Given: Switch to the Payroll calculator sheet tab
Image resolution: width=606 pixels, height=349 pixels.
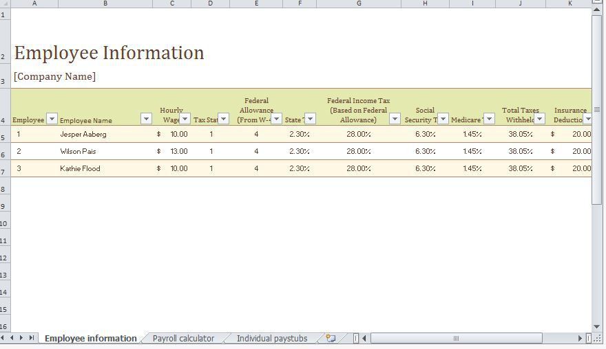Looking at the screenshot, I should coord(183,339).
